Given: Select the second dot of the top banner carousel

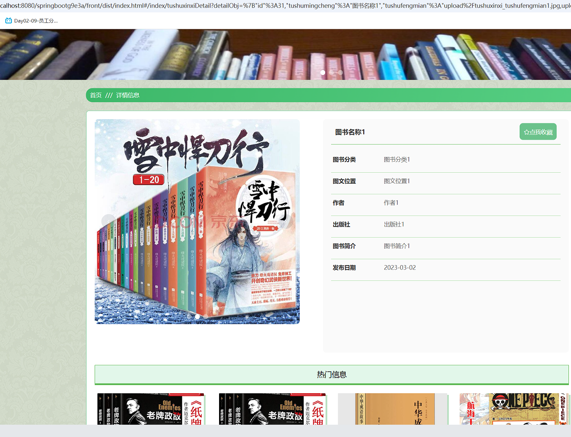Looking at the screenshot, I should [x=332, y=73].
